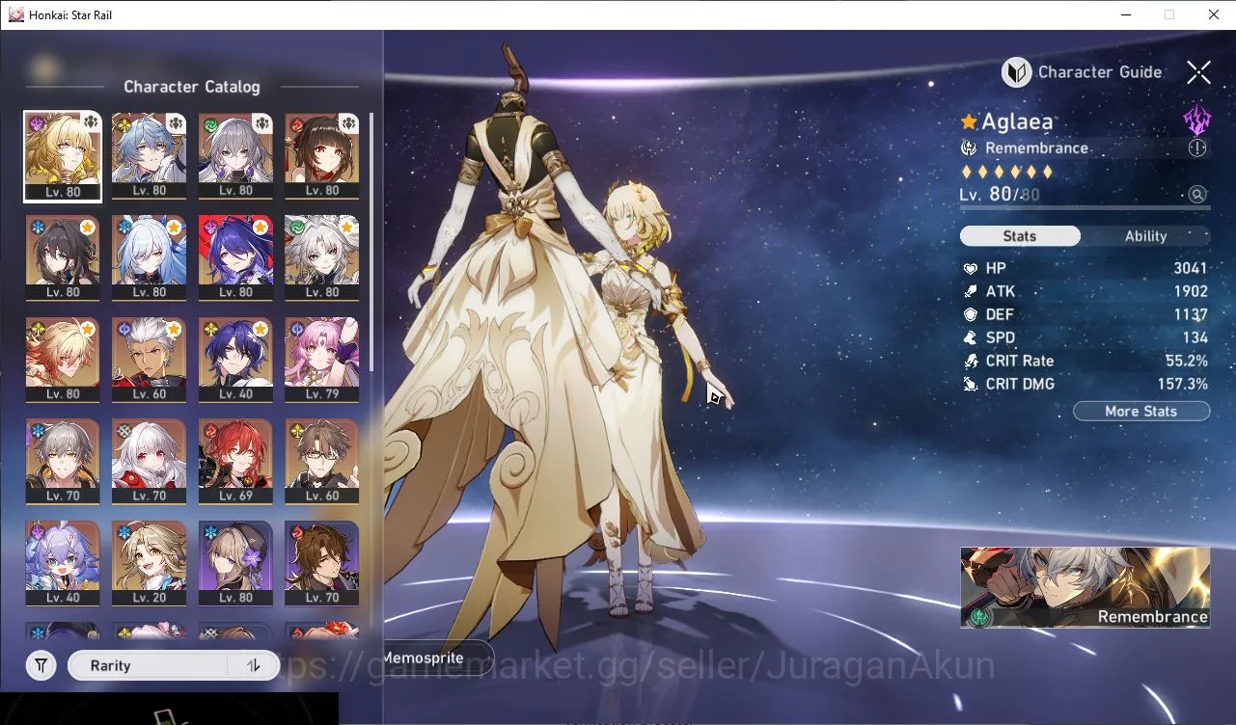Select the Bailu portrait at Lv. 40

coord(63,563)
